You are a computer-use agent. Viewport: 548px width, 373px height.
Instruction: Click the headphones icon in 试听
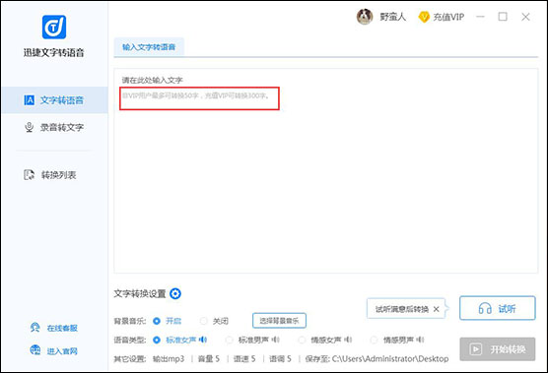(485, 308)
